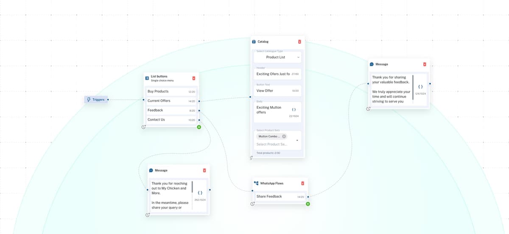Image resolution: width=509 pixels, height=234 pixels.
Task: Click the Triggers output connector dot
Action: click(x=108, y=100)
